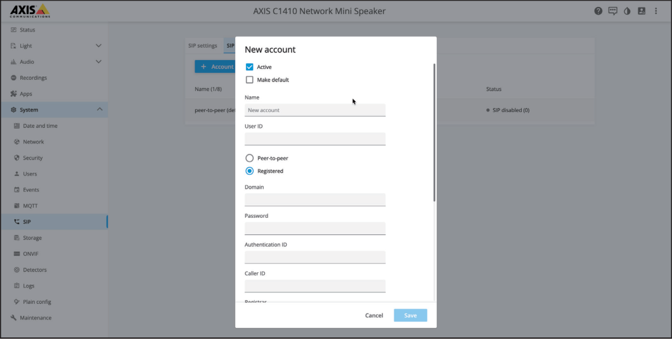Open the three-dot more menu

[656, 11]
